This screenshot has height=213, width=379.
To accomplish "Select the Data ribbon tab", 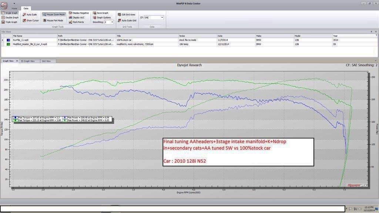I will click(x=26, y=9).
